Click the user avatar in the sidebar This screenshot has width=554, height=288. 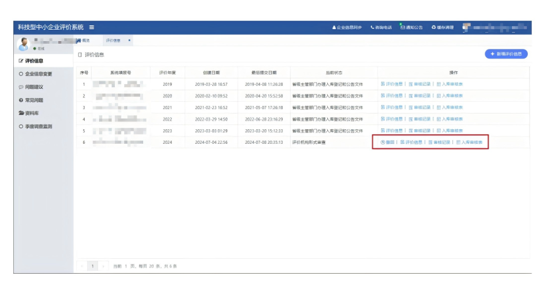coord(24,45)
